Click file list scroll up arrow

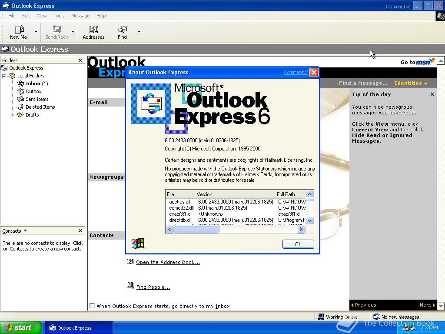[309, 194]
